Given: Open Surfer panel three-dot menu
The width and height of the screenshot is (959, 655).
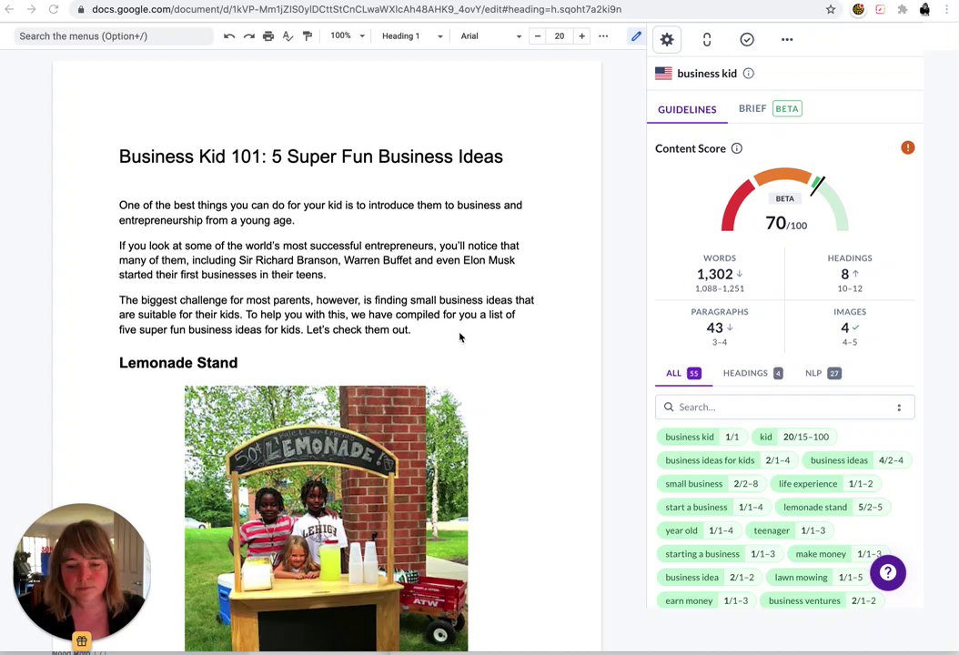Looking at the screenshot, I should pyautogui.click(x=787, y=40).
